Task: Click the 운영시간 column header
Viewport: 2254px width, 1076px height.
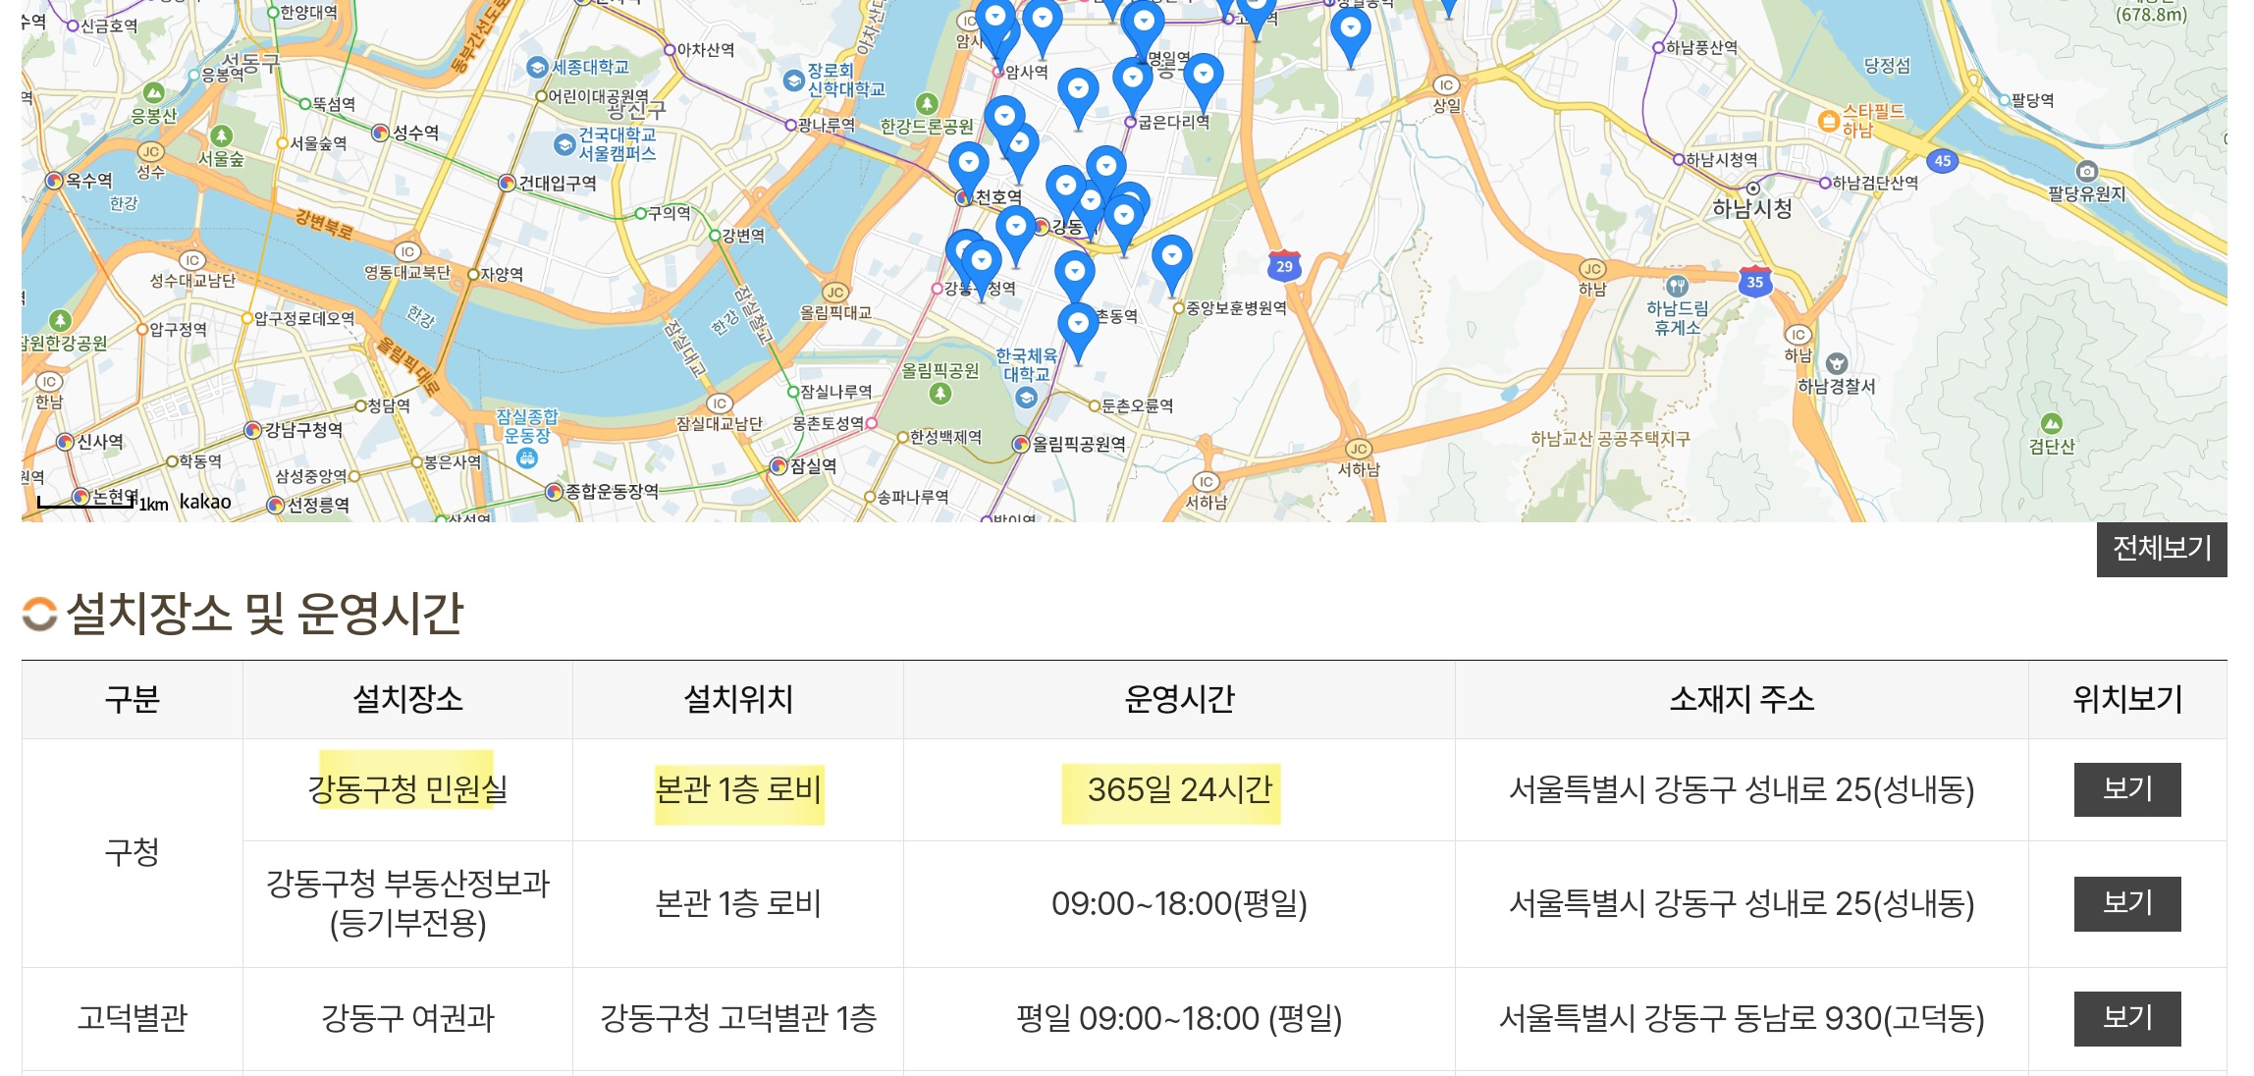Action: point(1178,699)
